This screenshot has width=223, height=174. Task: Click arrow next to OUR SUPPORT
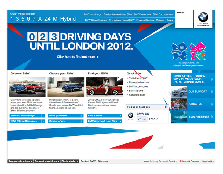(x=212, y=92)
